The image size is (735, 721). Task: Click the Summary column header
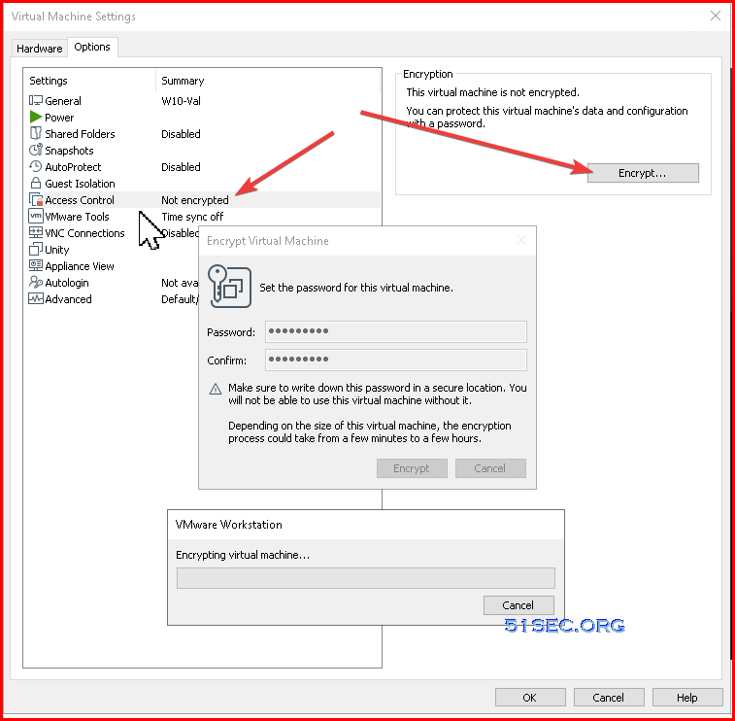point(268,81)
